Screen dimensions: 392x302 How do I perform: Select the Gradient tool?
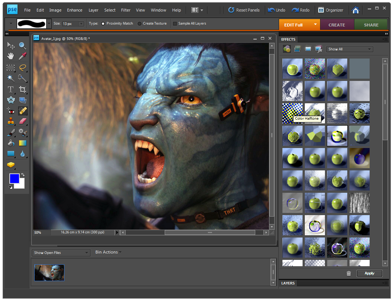[x=22, y=143]
